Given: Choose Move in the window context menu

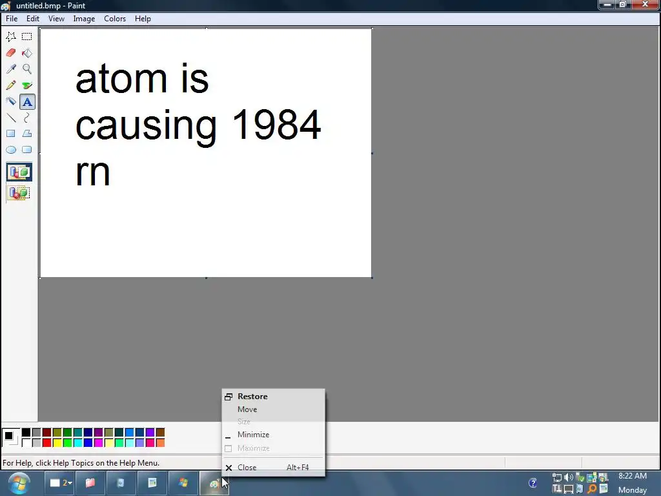Looking at the screenshot, I should pos(274,409).
